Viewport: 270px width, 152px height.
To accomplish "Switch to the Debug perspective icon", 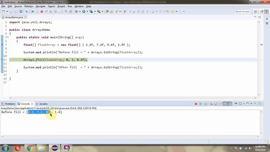I will (267, 11).
